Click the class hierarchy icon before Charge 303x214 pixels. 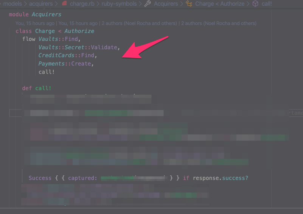(189, 3)
